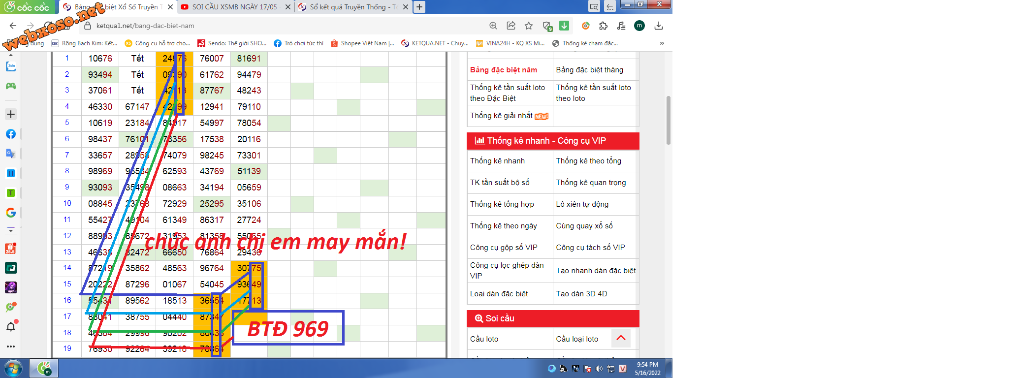1021x378 pixels.
Task: Open TK tần suất bộ số link
Action: 500,183
